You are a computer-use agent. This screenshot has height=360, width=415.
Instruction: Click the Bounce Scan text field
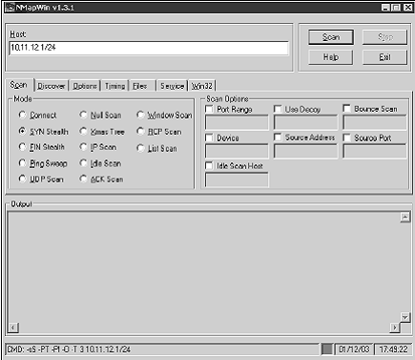point(375,122)
